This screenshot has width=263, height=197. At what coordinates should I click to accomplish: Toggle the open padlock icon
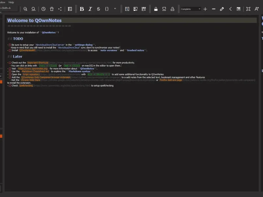(x=172, y=9)
